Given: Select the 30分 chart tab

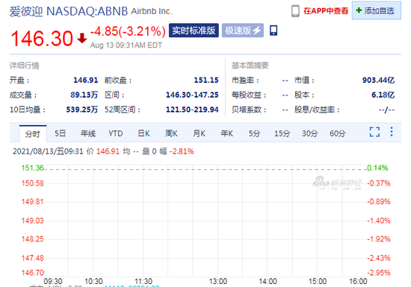Looking at the screenshot, I should (x=310, y=133).
